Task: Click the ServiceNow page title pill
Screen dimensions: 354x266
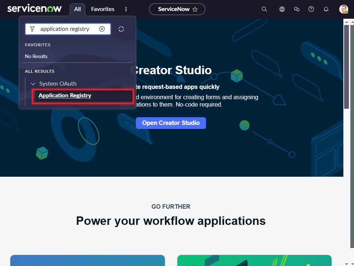Action: tap(177, 9)
